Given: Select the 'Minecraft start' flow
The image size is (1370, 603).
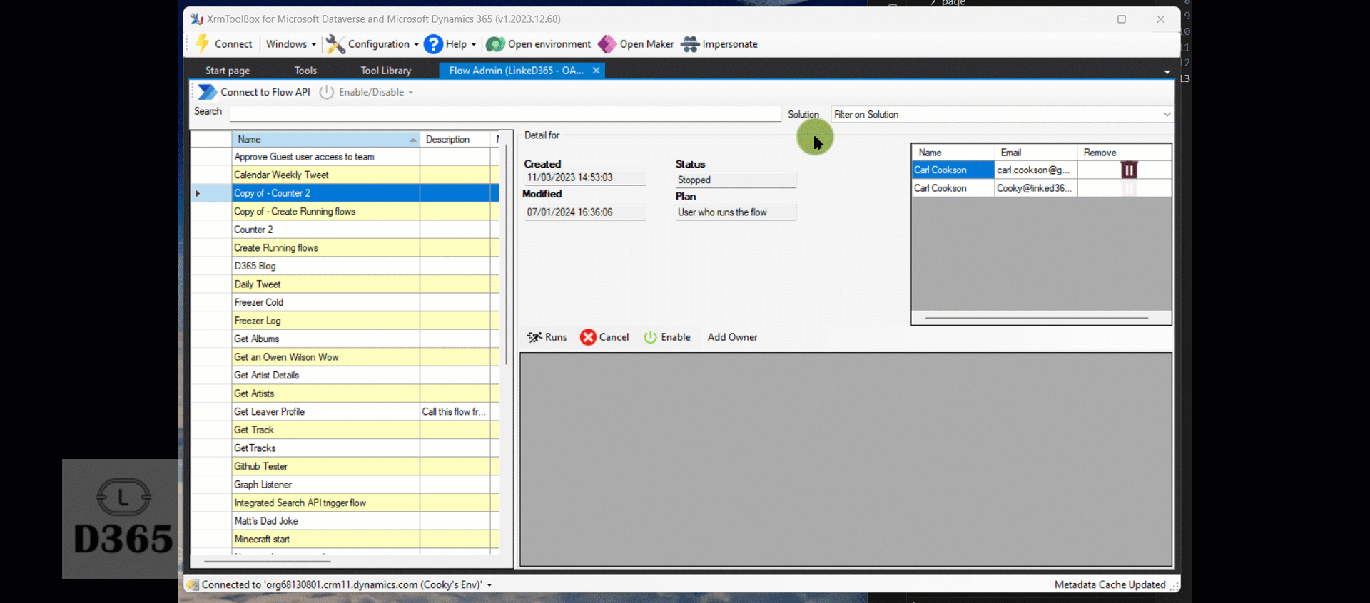Looking at the screenshot, I should click(x=325, y=540).
